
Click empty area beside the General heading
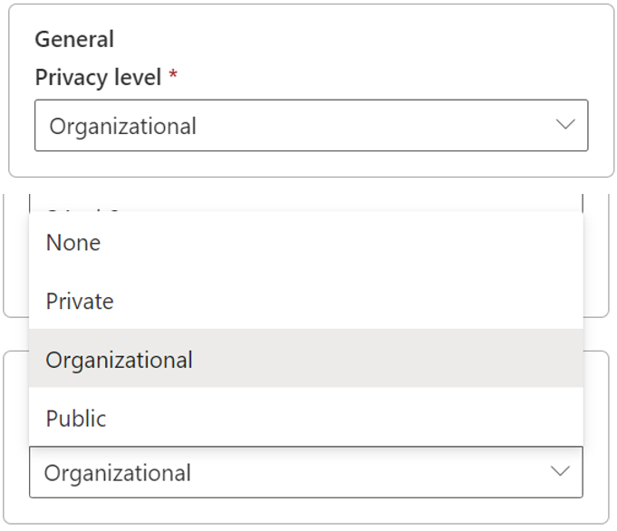click(362, 40)
